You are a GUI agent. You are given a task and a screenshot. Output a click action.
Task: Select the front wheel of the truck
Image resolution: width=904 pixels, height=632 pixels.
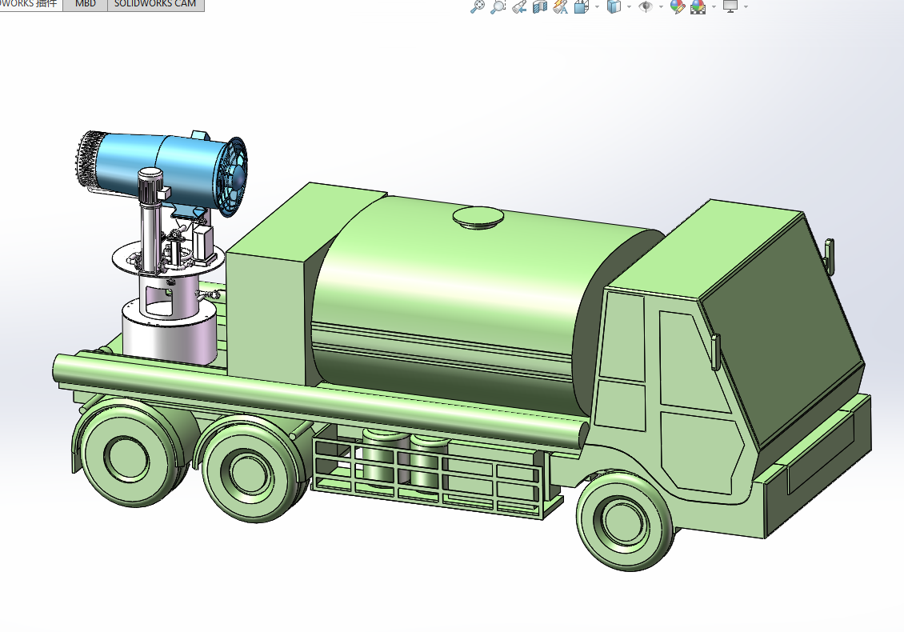pos(624,520)
